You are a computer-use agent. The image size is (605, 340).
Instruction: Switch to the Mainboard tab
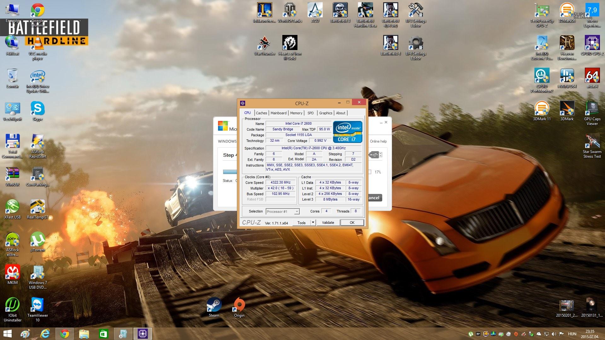279,113
